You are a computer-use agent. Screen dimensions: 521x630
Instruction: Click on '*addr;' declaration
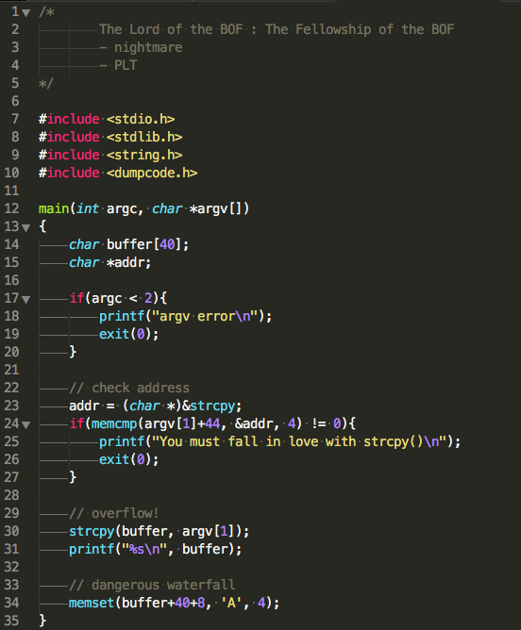128,262
